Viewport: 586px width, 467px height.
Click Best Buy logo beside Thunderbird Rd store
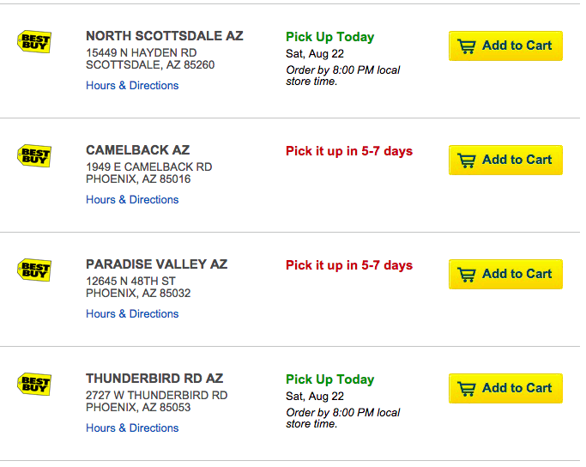tap(34, 385)
